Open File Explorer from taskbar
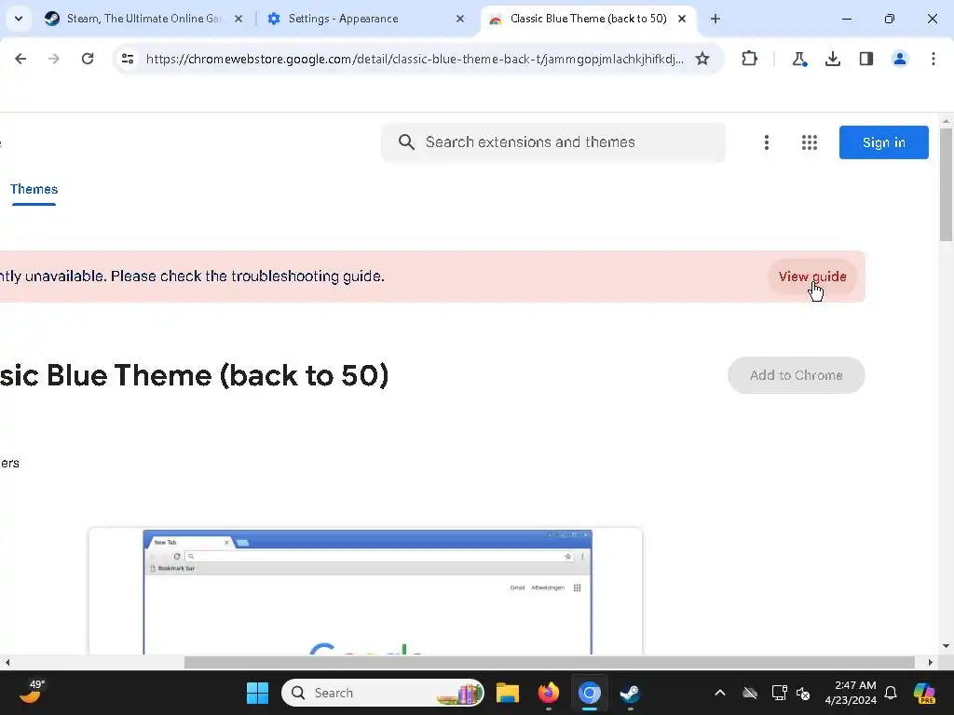Image resolution: width=954 pixels, height=715 pixels. pyautogui.click(x=508, y=693)
